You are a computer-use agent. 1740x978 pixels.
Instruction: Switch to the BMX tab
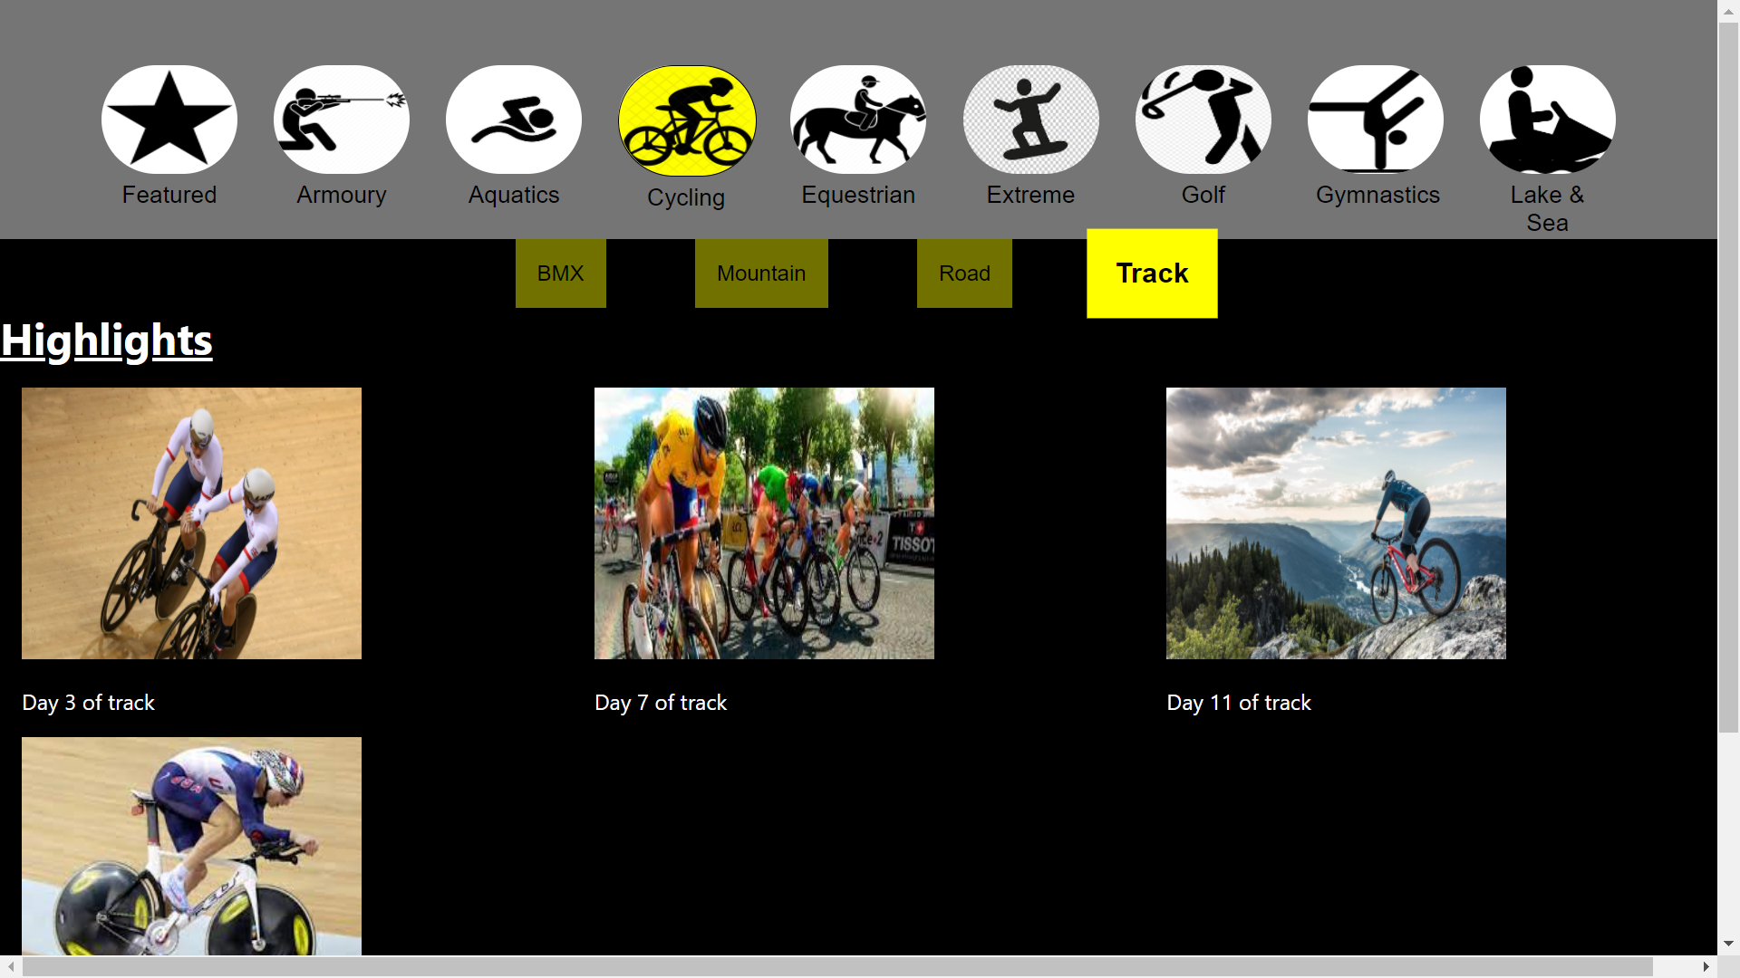[x=561, y=273]
